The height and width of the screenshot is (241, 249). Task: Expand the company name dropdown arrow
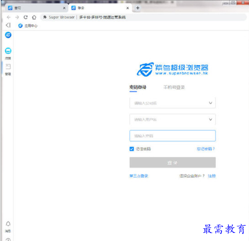210,103
